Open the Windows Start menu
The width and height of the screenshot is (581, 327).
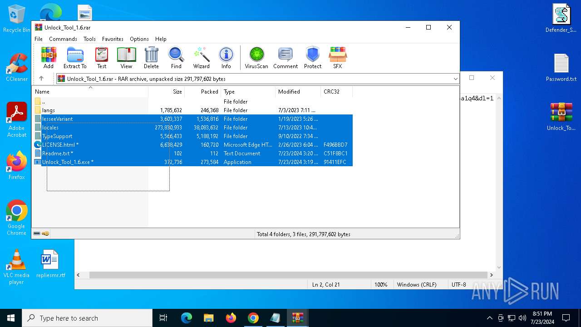coord(11,318)
